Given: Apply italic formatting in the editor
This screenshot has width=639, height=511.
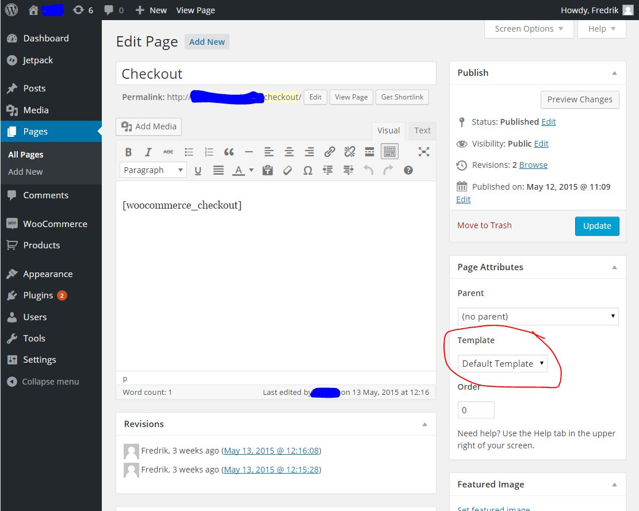Looking at the screenshot, I should tap(148, 152).
